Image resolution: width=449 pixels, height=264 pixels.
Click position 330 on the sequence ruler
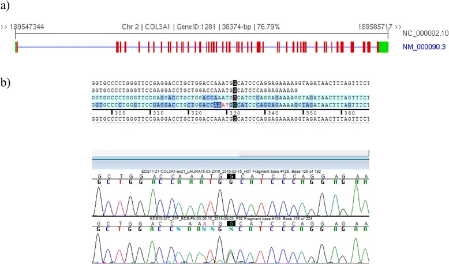click(234, 112)
